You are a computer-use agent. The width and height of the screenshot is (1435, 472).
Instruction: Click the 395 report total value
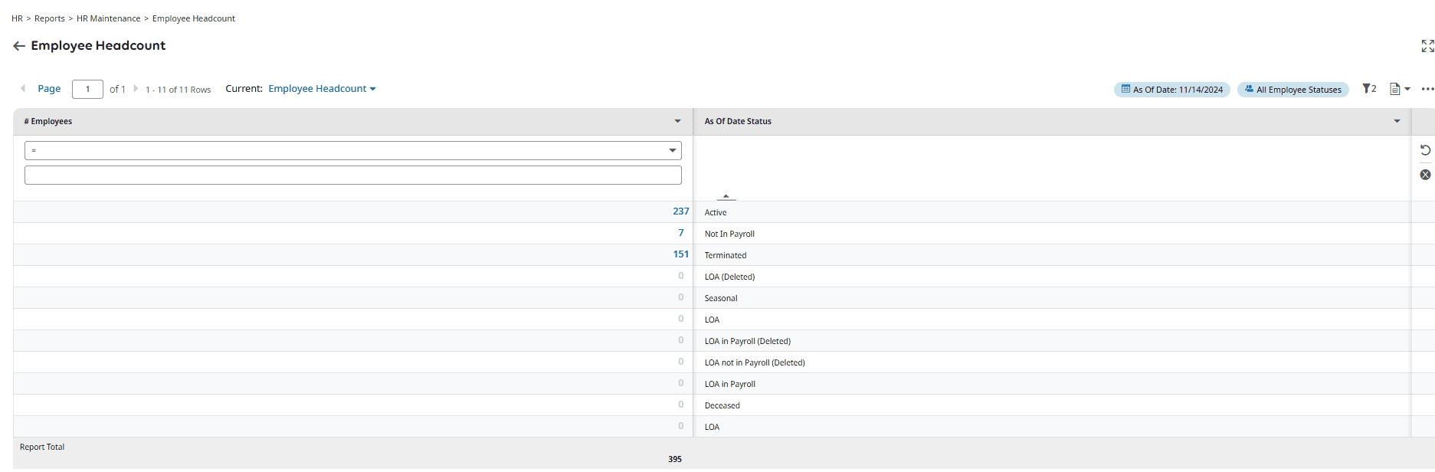pos(675,459)
